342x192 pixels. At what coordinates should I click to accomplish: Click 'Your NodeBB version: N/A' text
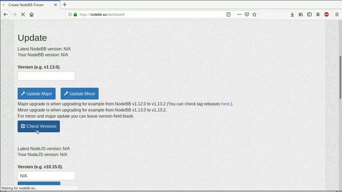43,55
